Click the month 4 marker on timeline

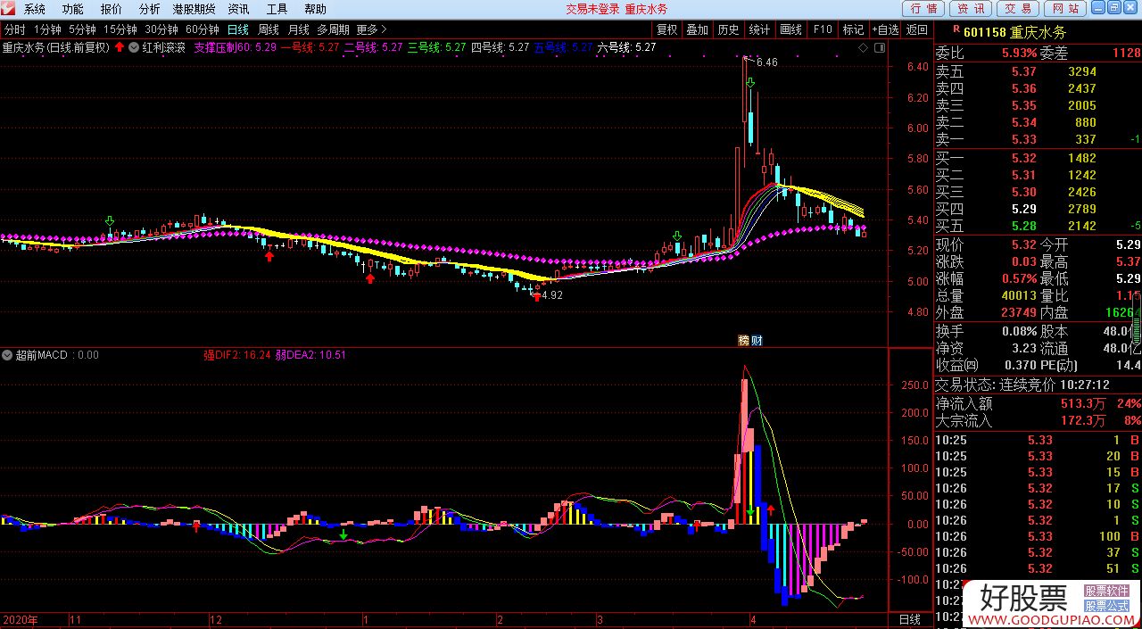click(x=754, y=619)
